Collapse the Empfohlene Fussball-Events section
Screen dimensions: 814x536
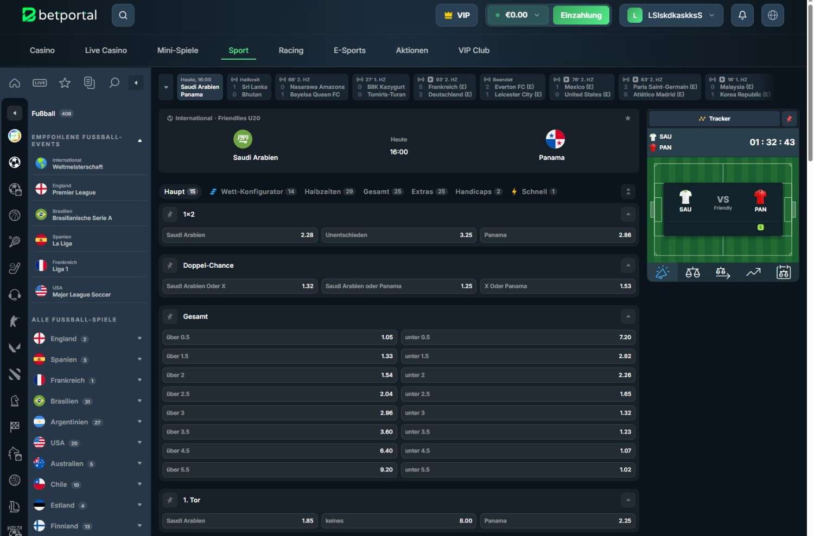(139, 141)
